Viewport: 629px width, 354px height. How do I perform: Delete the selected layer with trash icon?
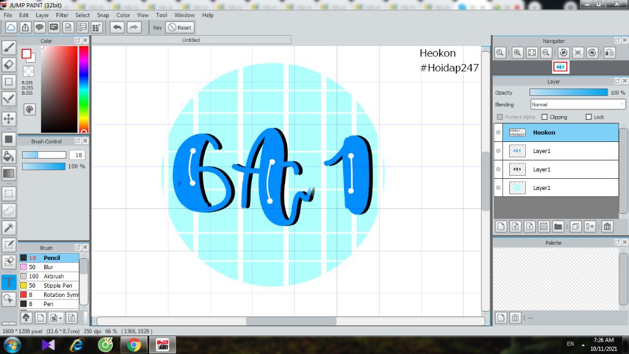coord(608,226)
